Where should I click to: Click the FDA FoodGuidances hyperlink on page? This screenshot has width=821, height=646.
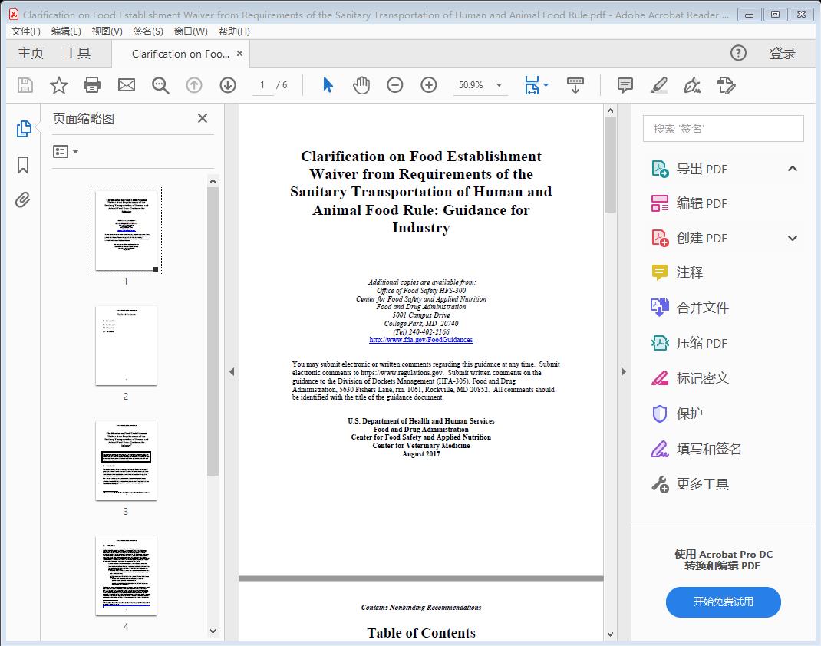point(420,340)
